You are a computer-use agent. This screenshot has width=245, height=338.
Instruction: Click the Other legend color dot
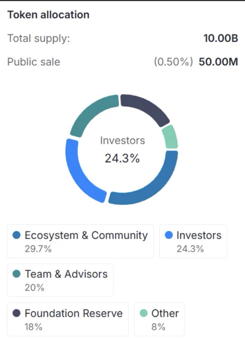143,313
